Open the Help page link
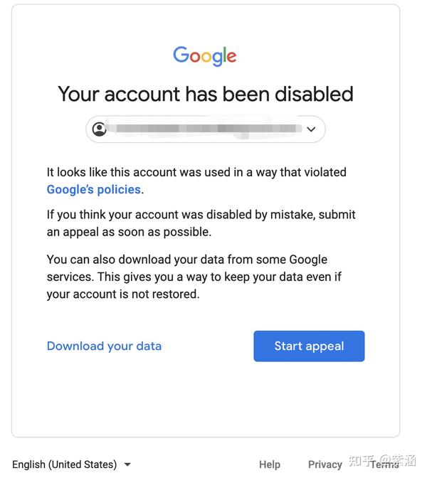This screenshot has width=427, height=478. point(269,464)
